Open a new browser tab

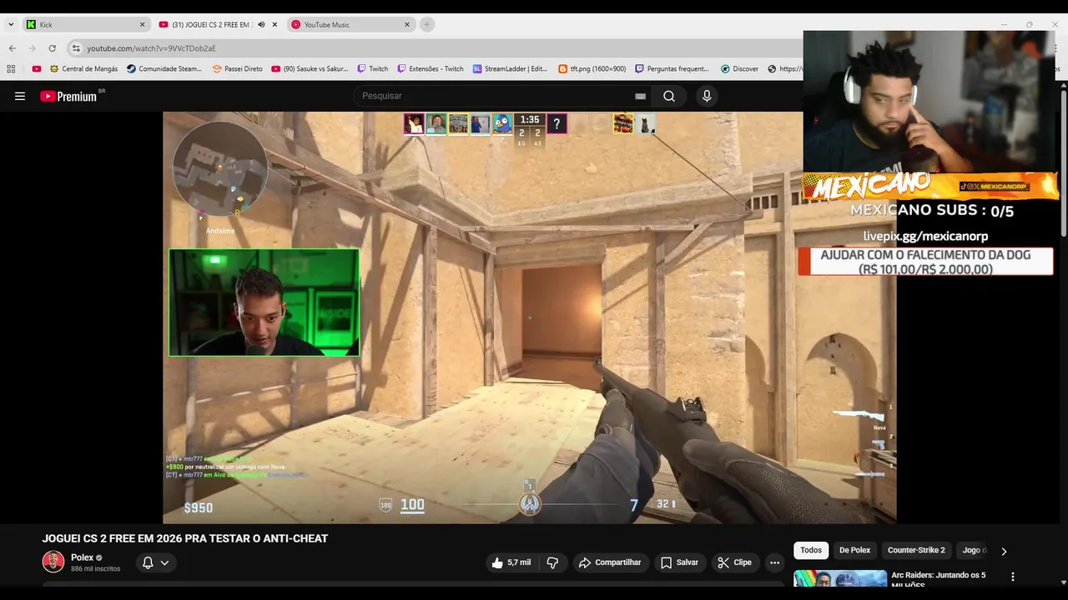click(427, 24)
